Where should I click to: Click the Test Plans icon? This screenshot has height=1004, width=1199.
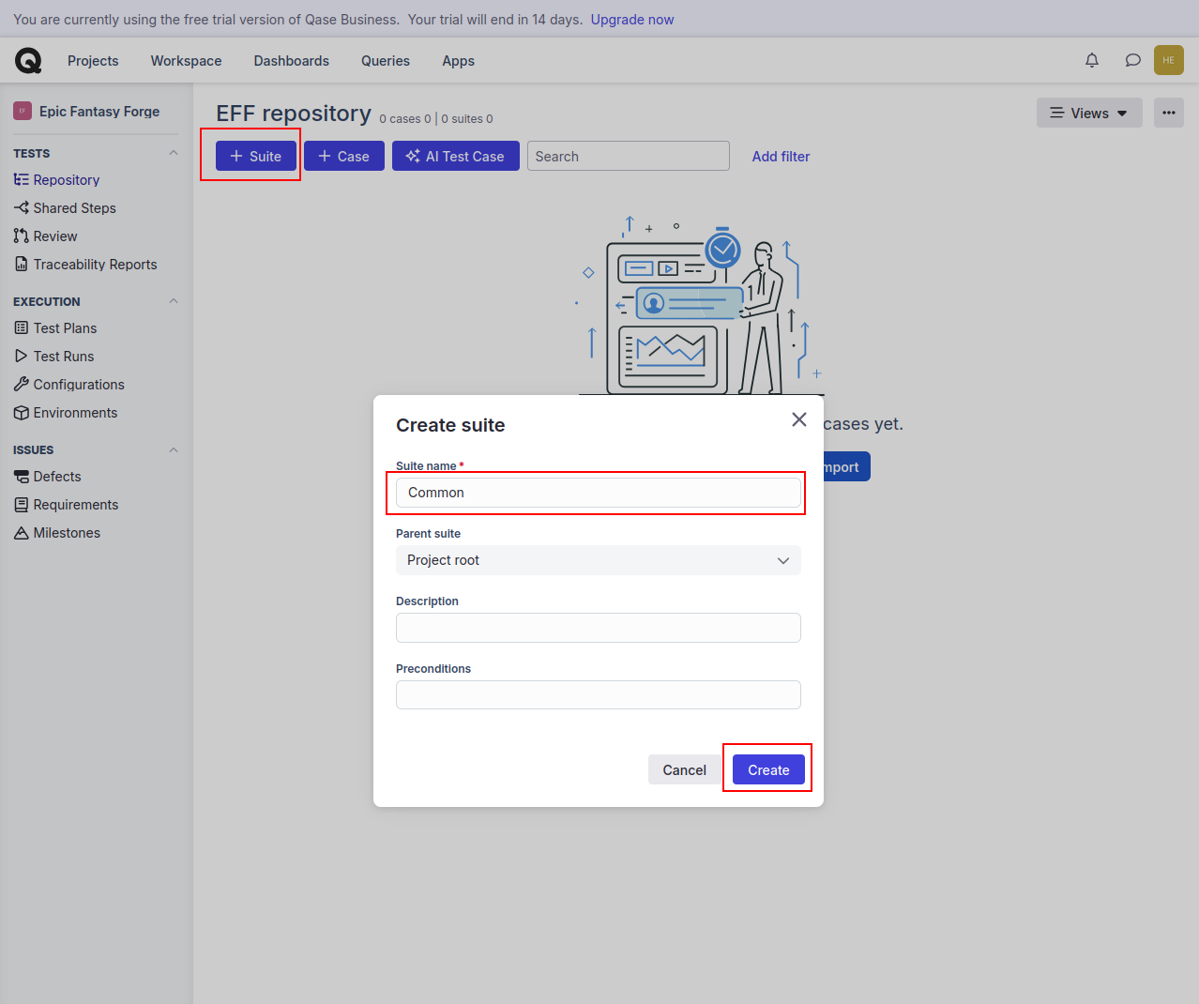coord(21,328)
